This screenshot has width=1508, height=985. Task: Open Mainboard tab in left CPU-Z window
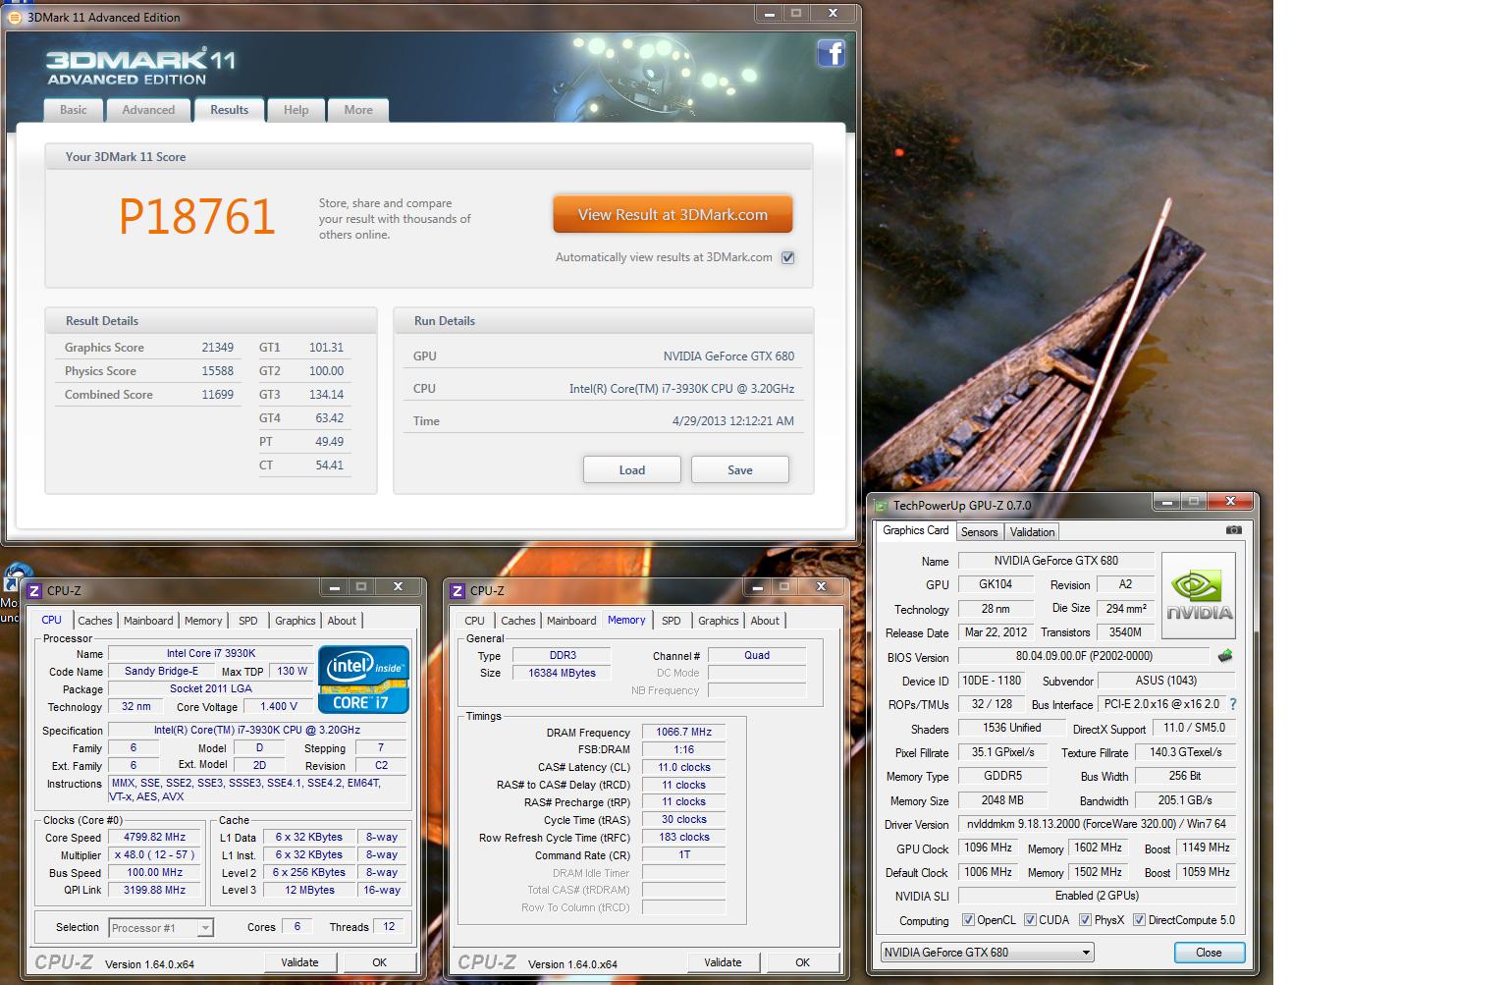click(148, 621)
